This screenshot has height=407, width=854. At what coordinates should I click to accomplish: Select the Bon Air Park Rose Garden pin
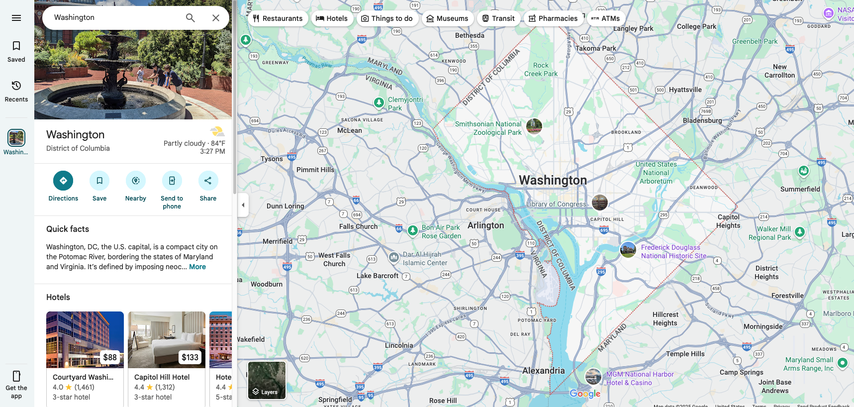point(413,230)
